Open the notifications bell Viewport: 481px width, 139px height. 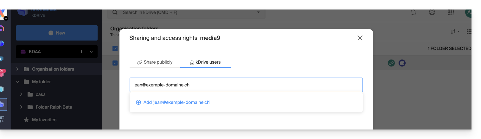coord(413,12)
